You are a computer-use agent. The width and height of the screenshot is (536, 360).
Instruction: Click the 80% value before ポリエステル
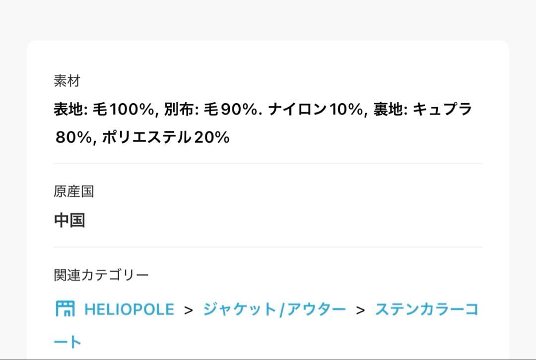click(x=74, y=137)
